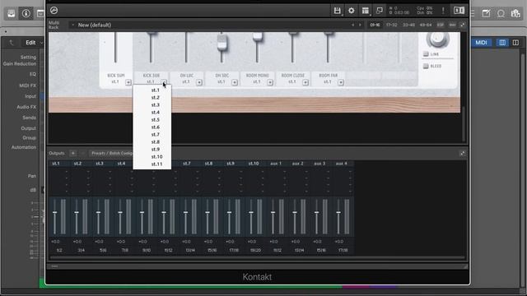Enable the LINK checkbox

tap(426, 54)
